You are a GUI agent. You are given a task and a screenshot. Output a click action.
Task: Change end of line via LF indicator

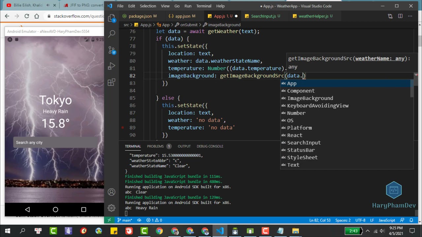point(372,220)
